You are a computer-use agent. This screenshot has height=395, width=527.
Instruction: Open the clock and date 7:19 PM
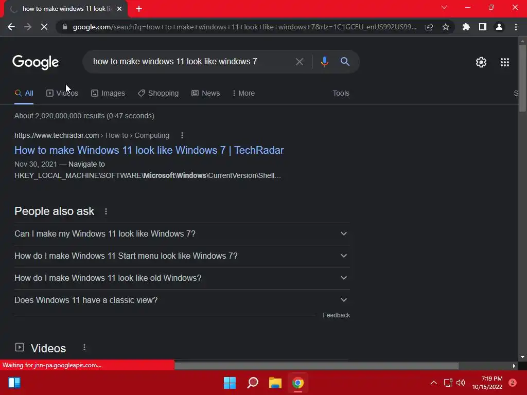(x=487, y=383)
